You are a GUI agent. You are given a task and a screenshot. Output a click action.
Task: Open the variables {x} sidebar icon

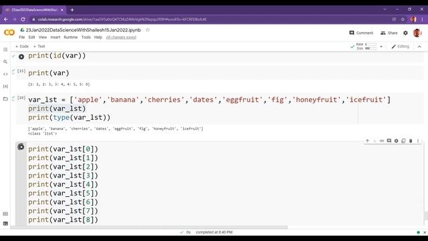5,86
